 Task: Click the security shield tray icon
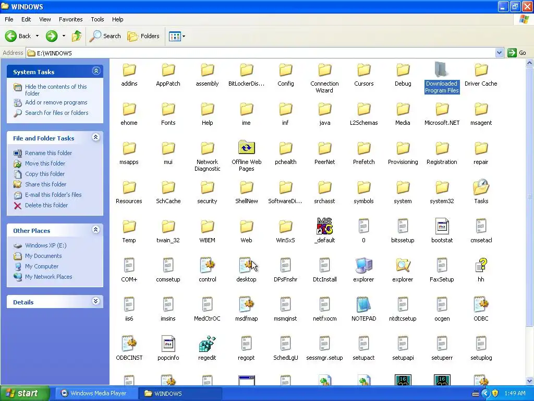coord(495,393)
